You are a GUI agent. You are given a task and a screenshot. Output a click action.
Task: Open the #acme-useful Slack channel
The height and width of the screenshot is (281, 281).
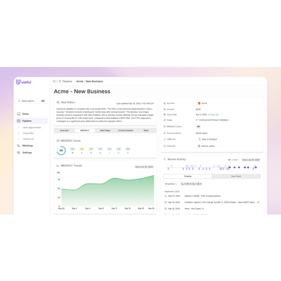207,146
